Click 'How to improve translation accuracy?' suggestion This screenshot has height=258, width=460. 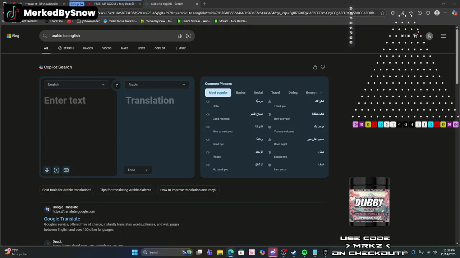click(x=188, y=190)
